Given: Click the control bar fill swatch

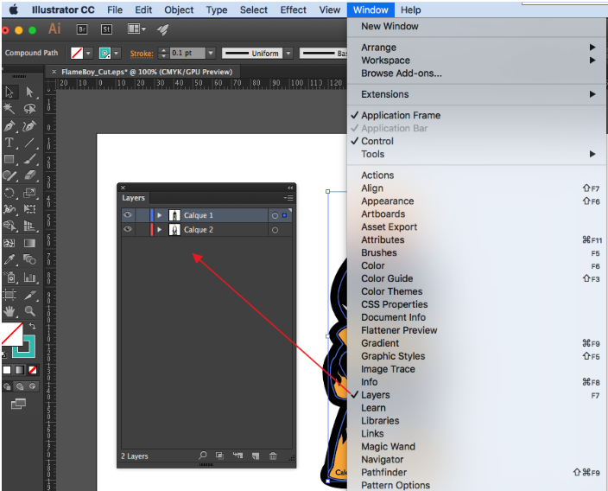Looking at the screenshot, I should [x=77, y=53].
